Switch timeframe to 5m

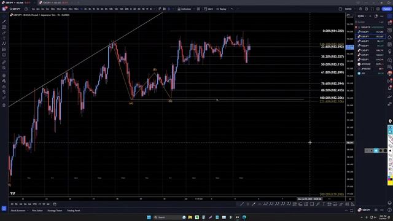48,9
